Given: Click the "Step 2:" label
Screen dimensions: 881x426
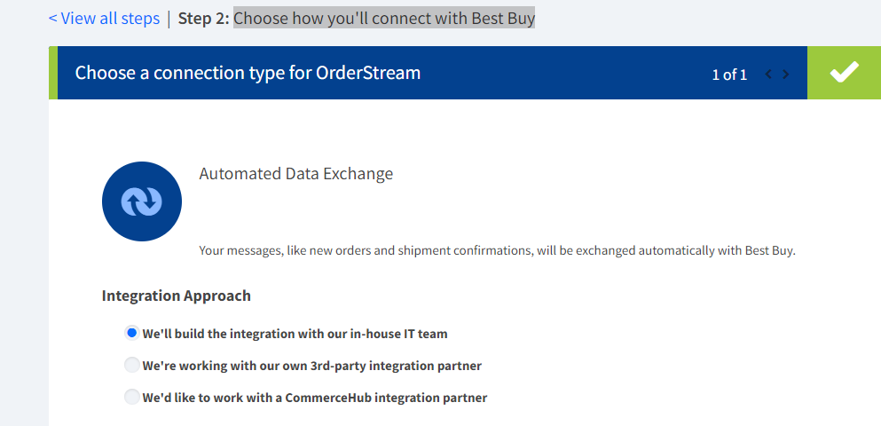Looking at the screenshot, I should pos(203,19).
